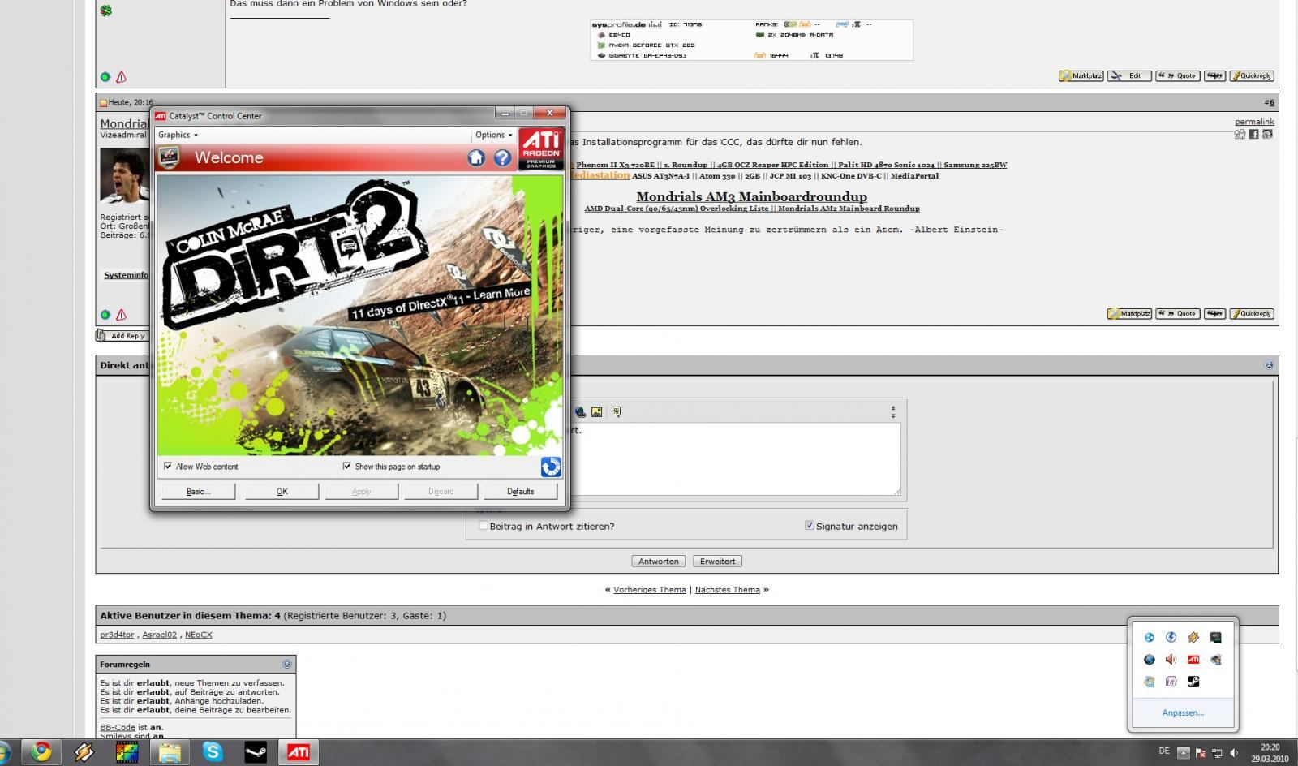The image size is (1298, 766).
Task: Open Google Chrome from the taskbar
Action: 41,752
